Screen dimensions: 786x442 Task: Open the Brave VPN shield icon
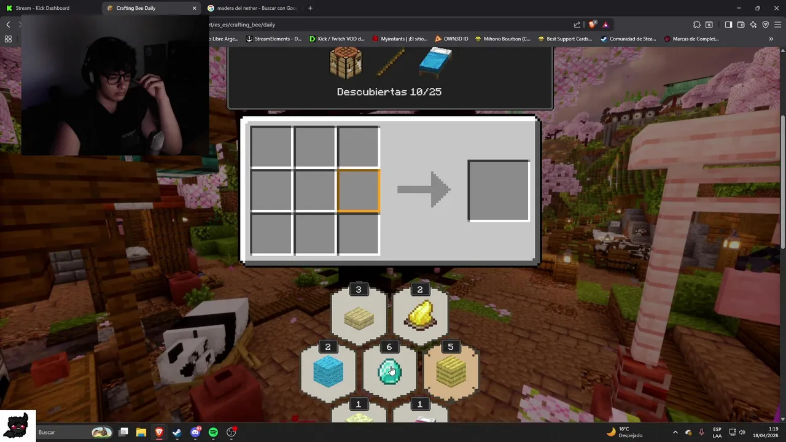(x=766, y=25)
